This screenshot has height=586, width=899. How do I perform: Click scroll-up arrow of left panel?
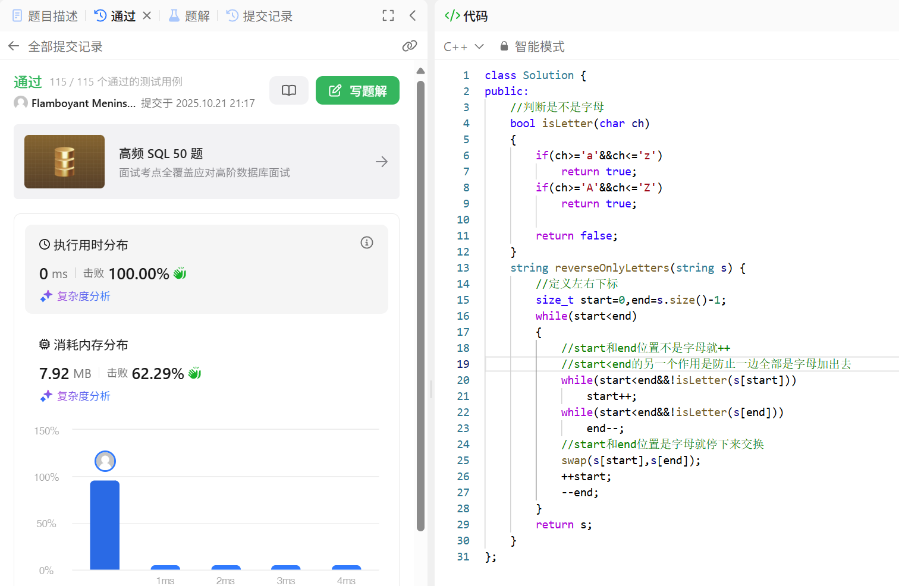[x=421, y=71]
